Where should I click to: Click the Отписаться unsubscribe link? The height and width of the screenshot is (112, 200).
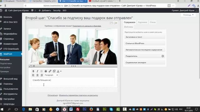(52, 95)
